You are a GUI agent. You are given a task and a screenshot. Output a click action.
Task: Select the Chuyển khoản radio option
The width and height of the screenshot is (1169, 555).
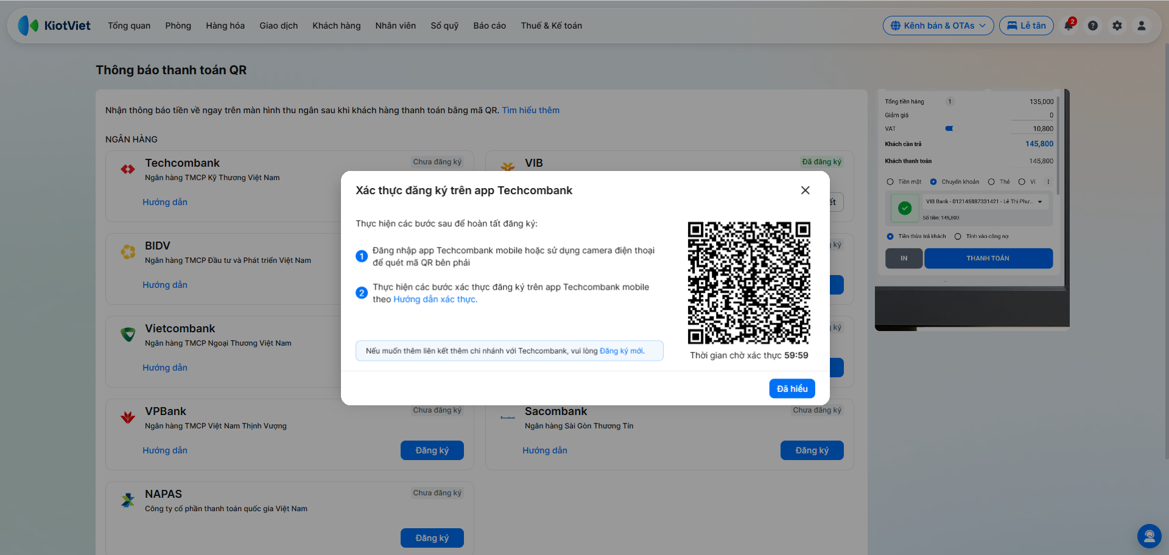933,182
